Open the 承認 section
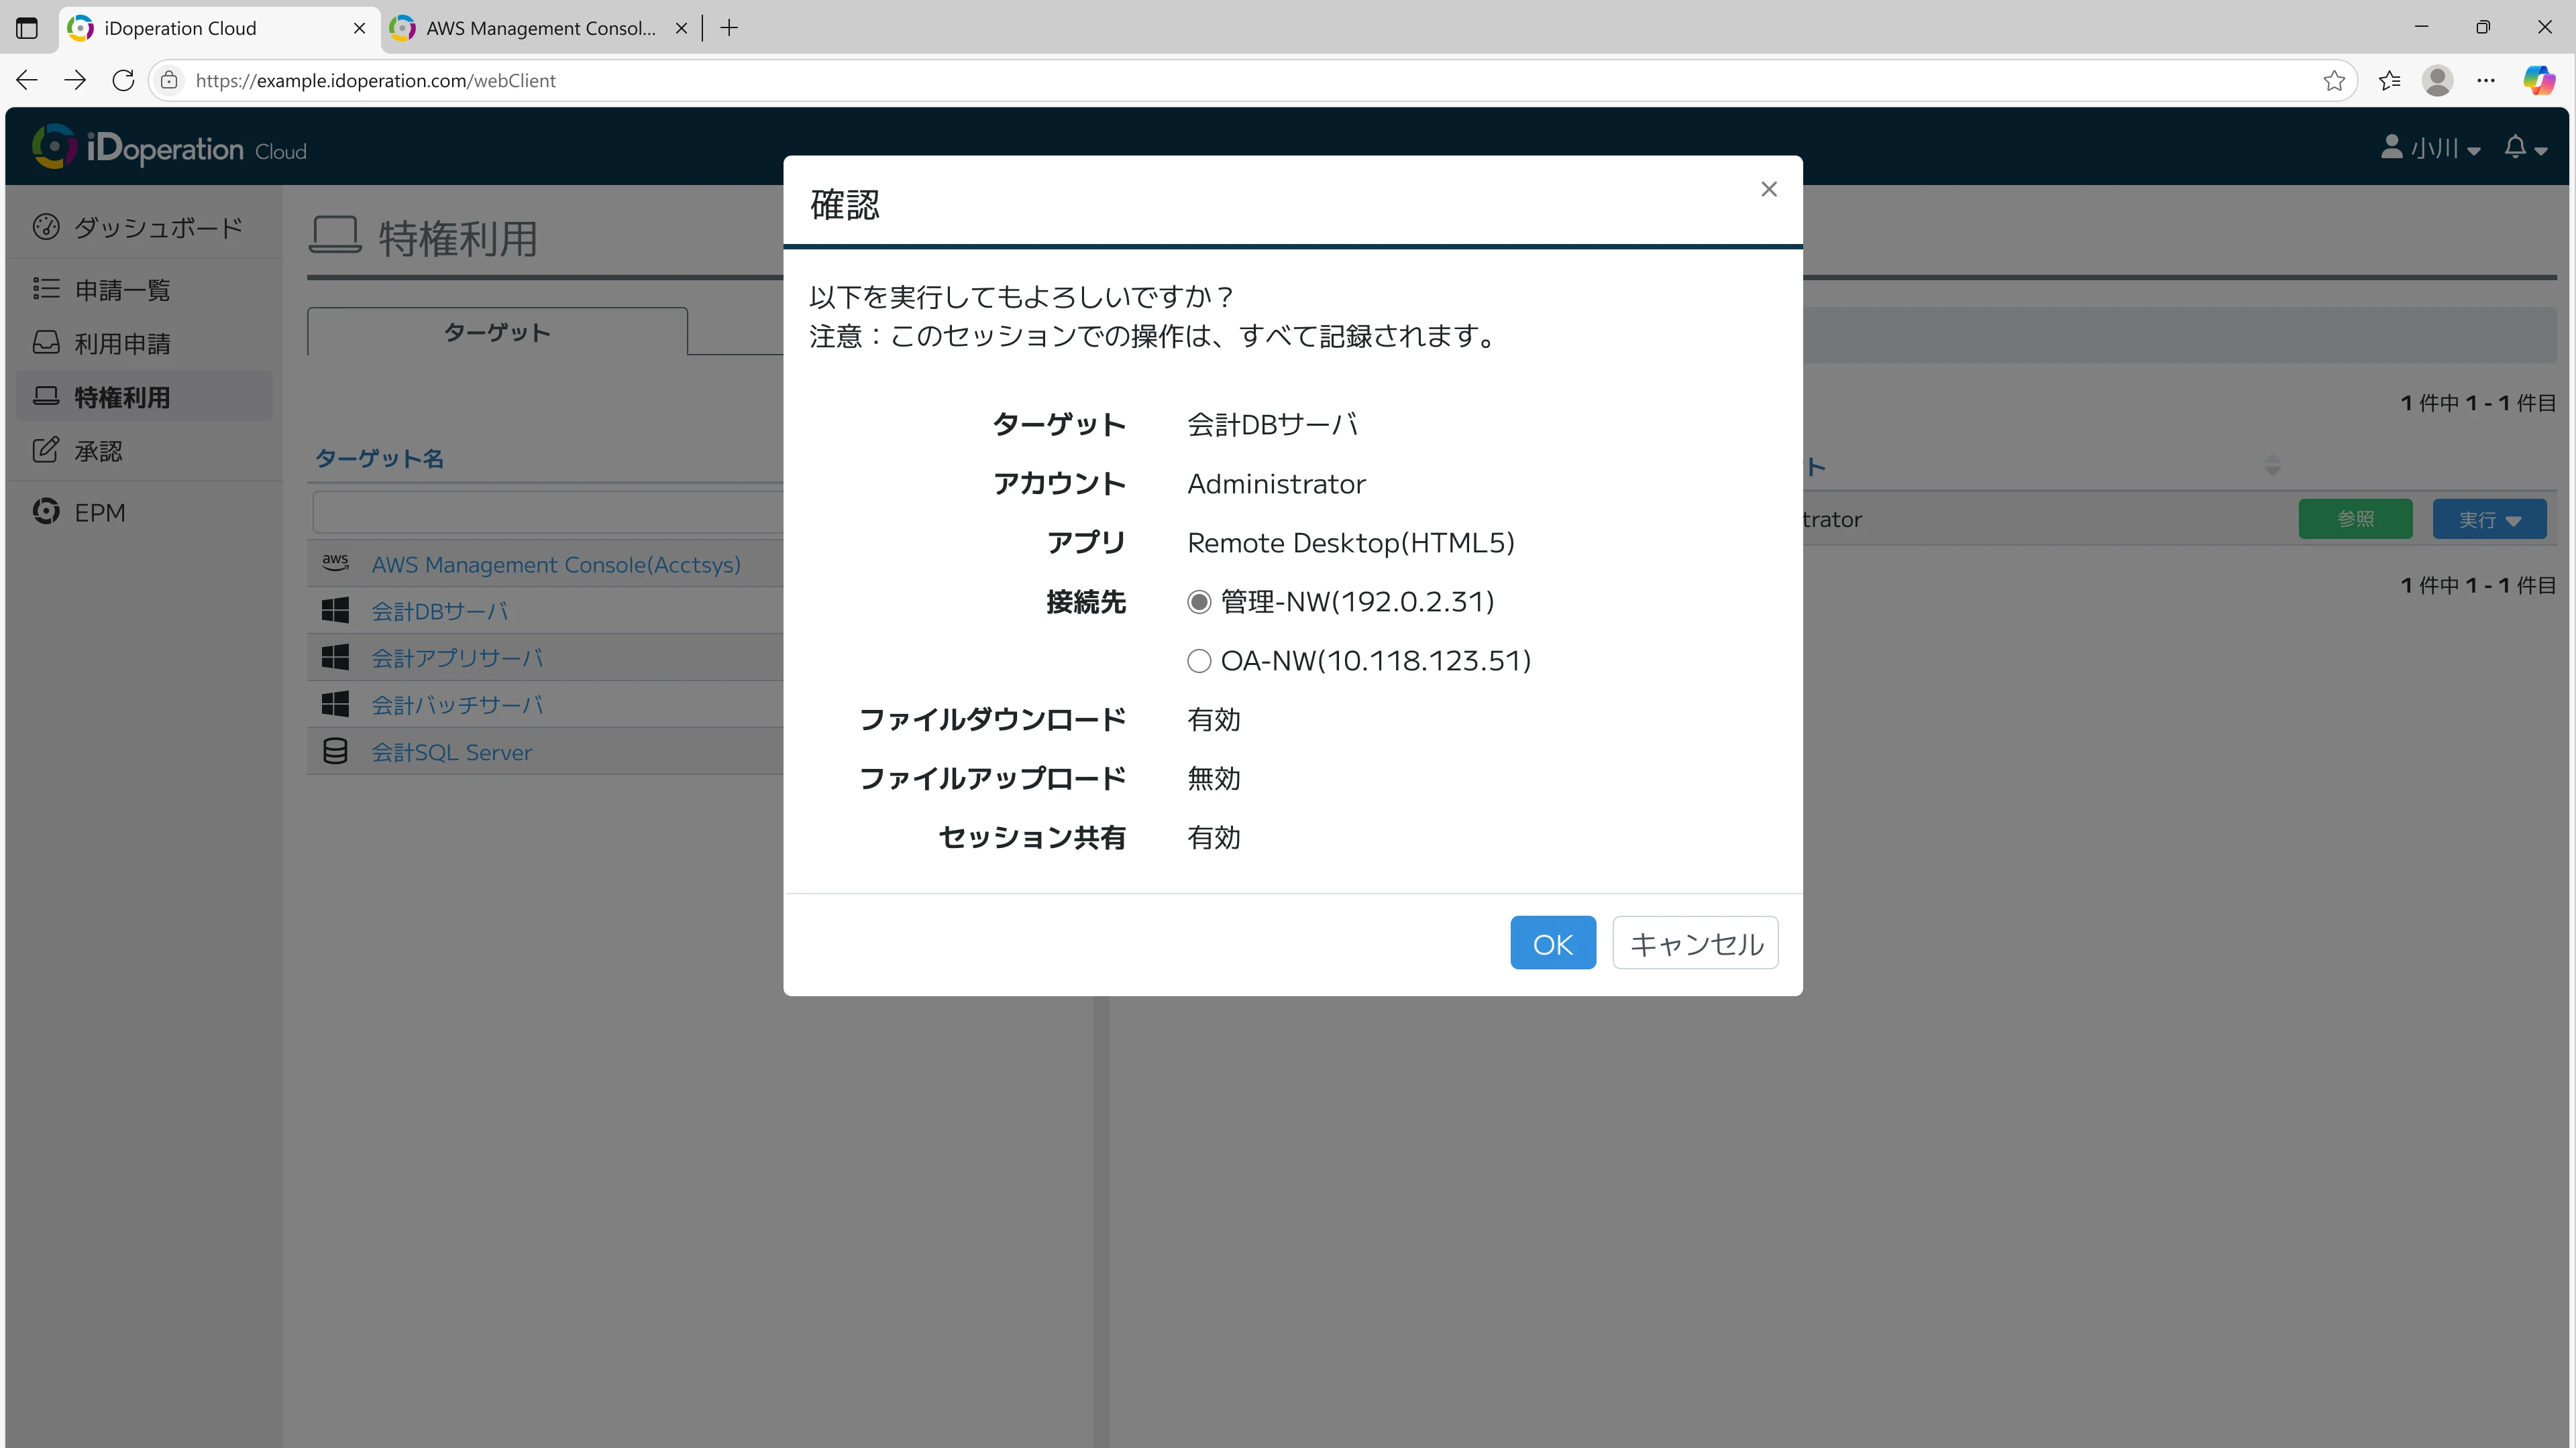The height and width of the screenshot is (1448, 2576). (x=100, y=450)
